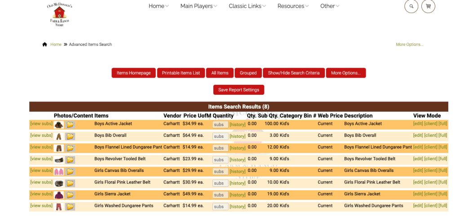The height and width of the screenshot is (224, 460).
Task: Click client view for Girls Canvas Bib Overalls
Action: pyautogui.click(x=431, y=171)
